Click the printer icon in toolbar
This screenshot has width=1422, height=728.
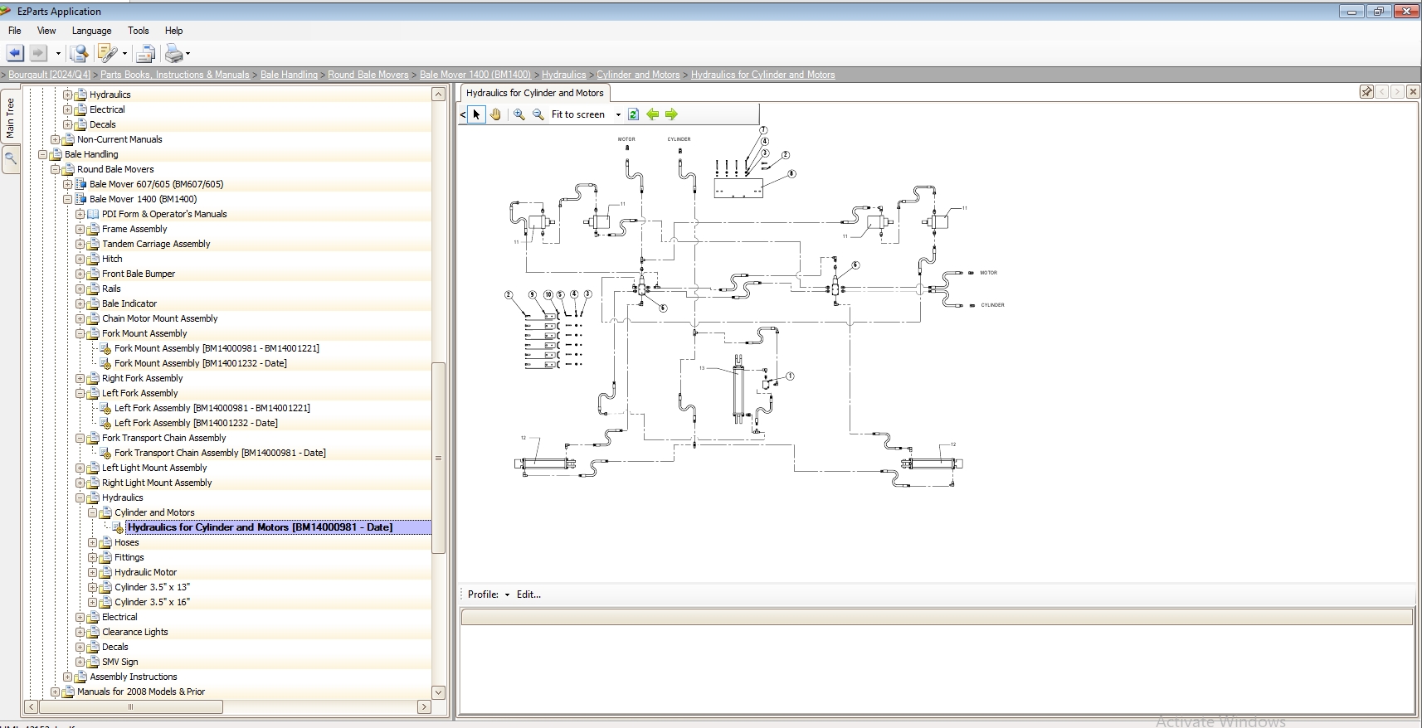173,54
